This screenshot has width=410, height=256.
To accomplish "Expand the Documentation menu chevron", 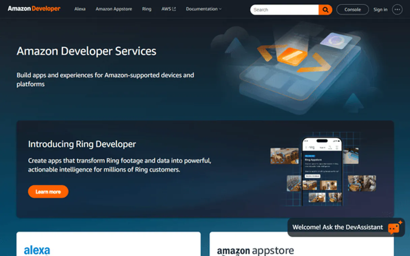I will pos(220,9).
